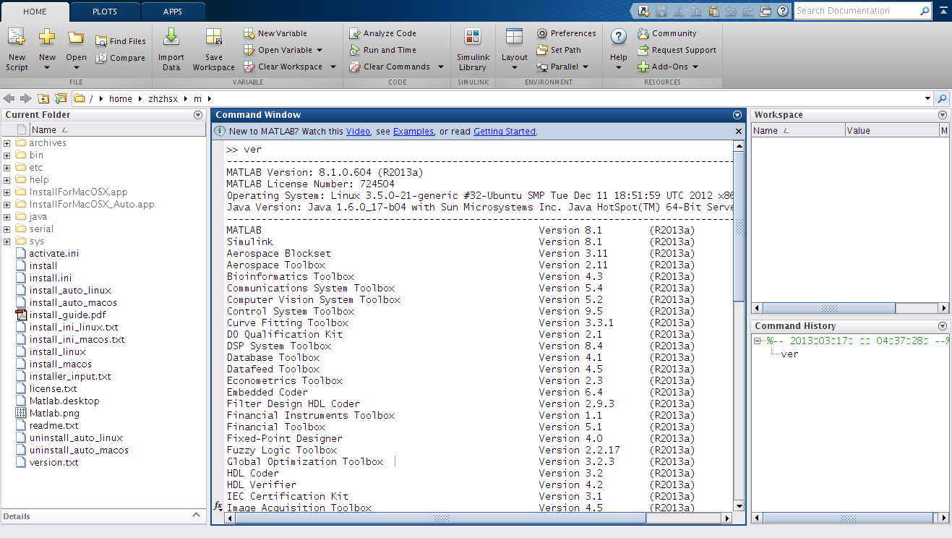Collapse the Command History date entry
This screenshot has width=952, height=538.
(758, 341)
